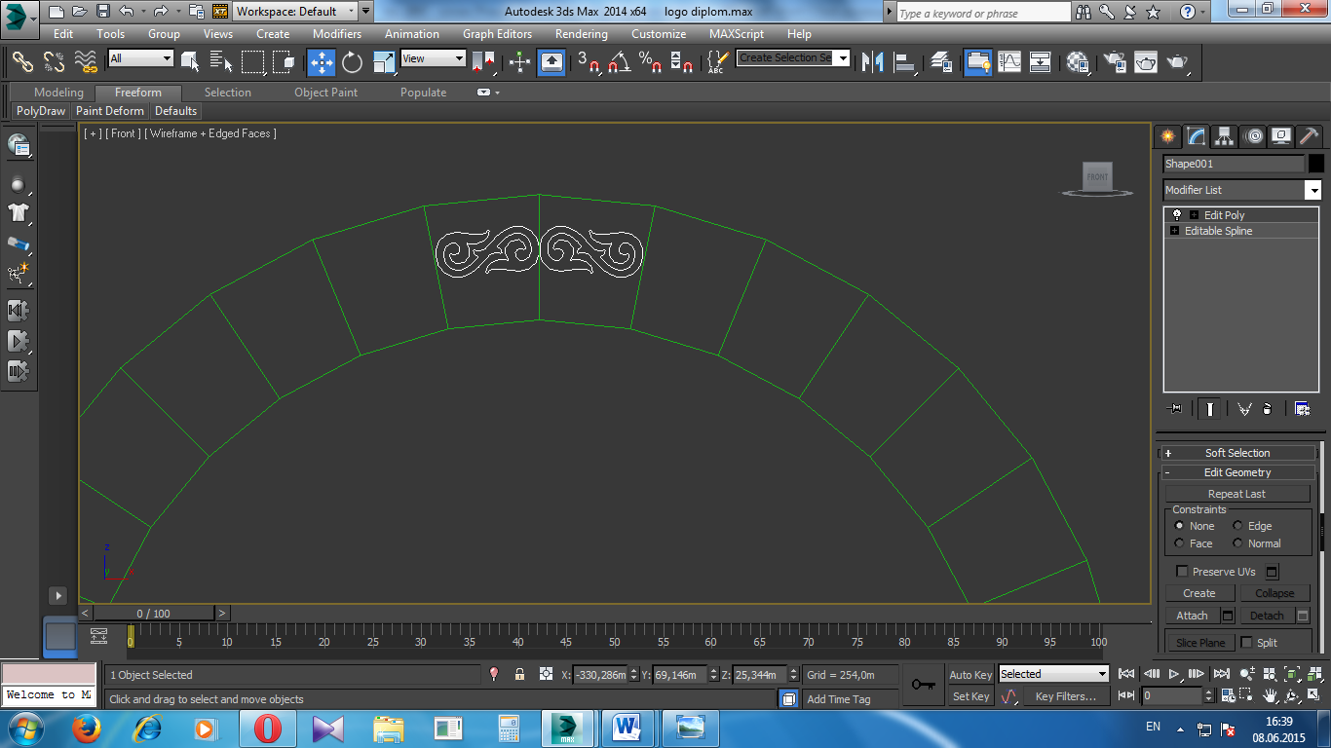The width and height of the screenshot is (1331, 748).
Task: Select Normal constraint radio button
Action: (x=1238, y=543)
